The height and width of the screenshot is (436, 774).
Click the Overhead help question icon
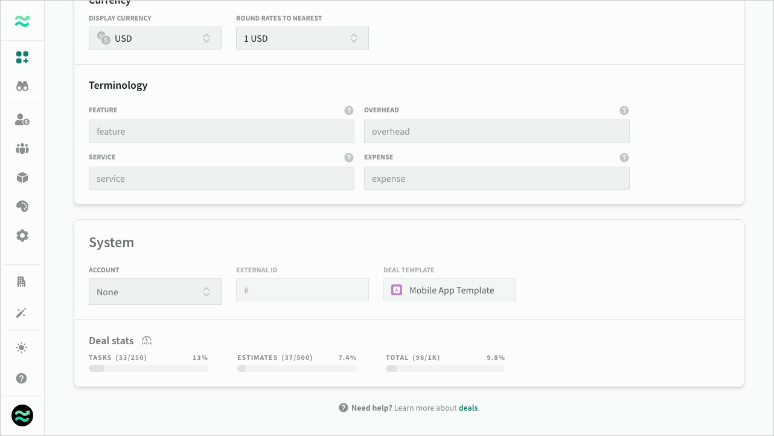[624, 111]
